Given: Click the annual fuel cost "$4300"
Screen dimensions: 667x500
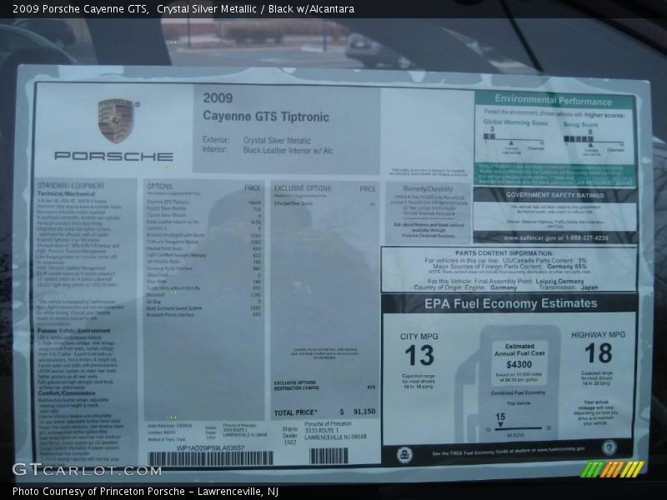Looking at the screenshot, I should click(519, 365).
